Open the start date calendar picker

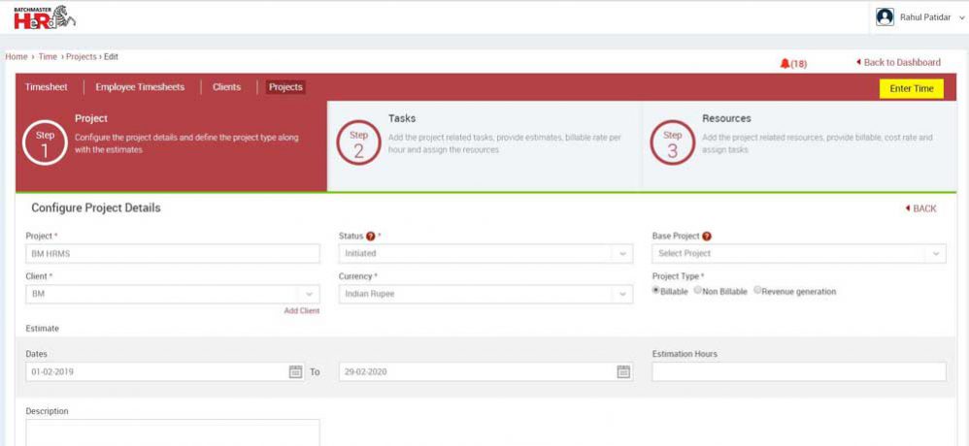(295, 371)
